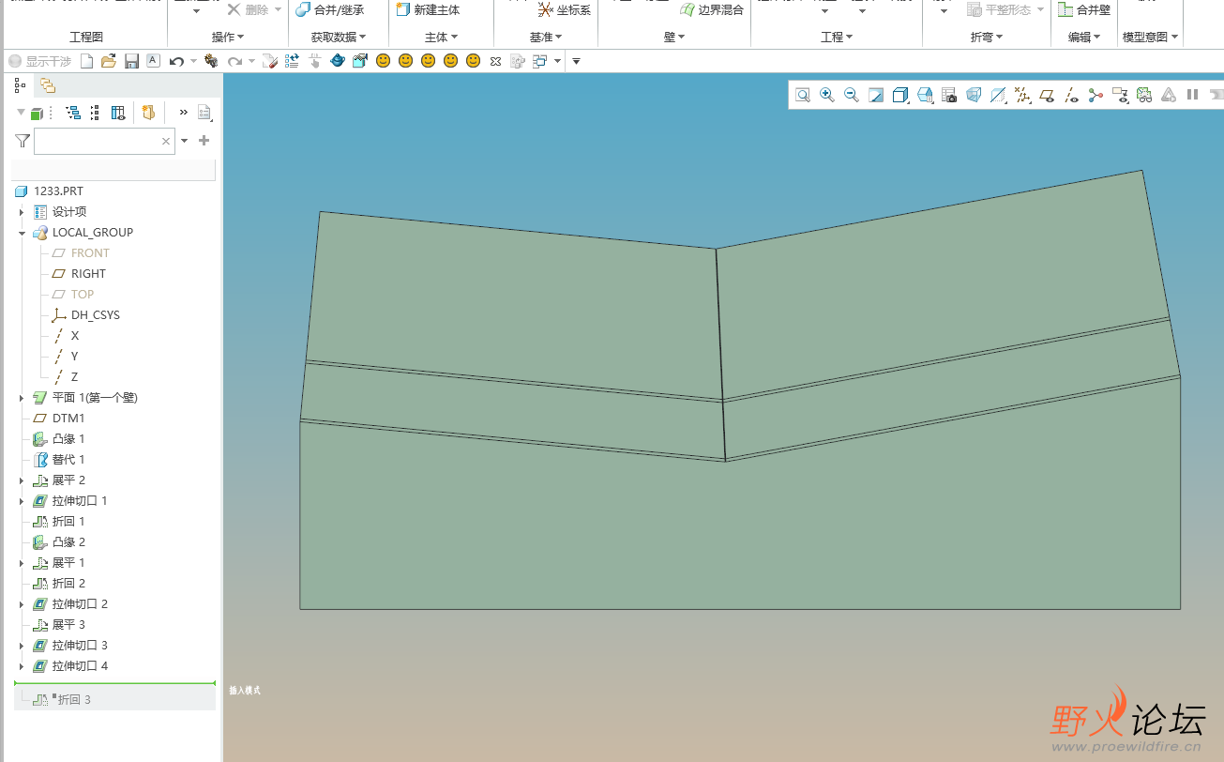The width and height of the screenshot is (1224, 762).
Task: Click the model tree search field
Action: pyautogui.click(x=98, y=141)
